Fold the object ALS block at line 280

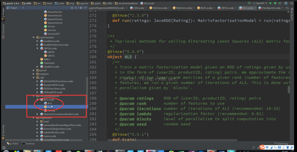click(105, 57)
